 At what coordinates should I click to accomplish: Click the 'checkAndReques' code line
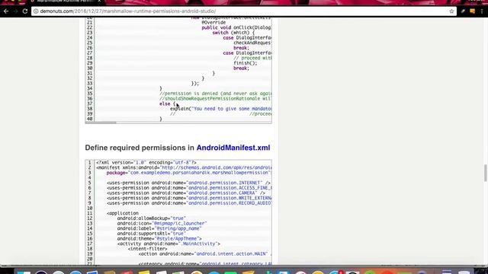pyautogui.click(x=252, y=43)
